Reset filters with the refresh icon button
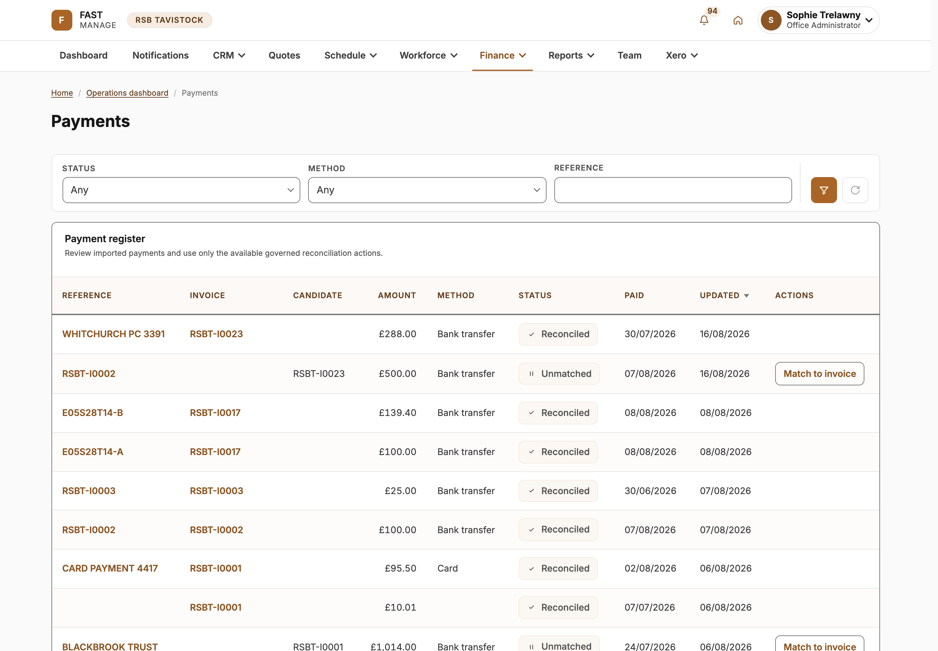 click(x=855, y=190)
